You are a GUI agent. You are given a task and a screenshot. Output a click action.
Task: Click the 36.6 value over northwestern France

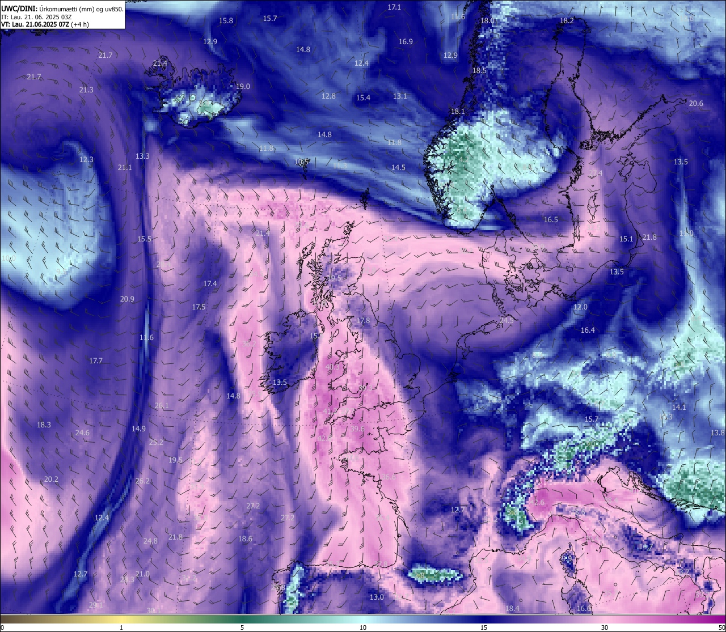tap(389, 477)
